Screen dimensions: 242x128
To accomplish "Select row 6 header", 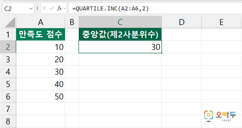I will pyautogui.click(x=8, y=97).
